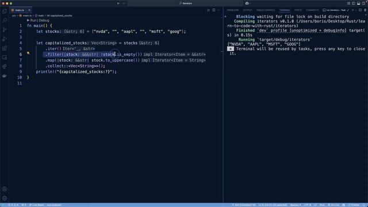The height and width of the screenshot is (207, 368).
Task: Toggle the bottom panel visibility
Action: [359, 3]
